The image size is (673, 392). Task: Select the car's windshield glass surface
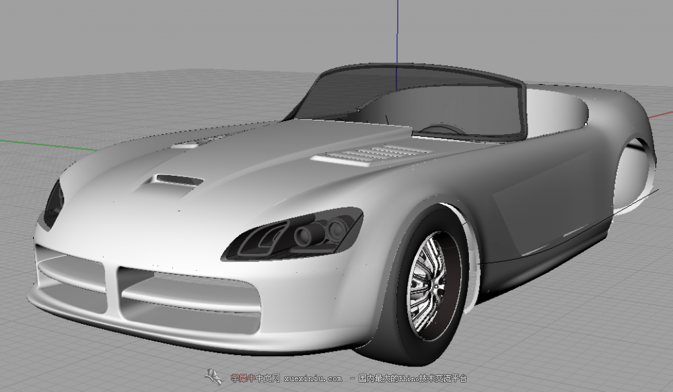(412, 101)
